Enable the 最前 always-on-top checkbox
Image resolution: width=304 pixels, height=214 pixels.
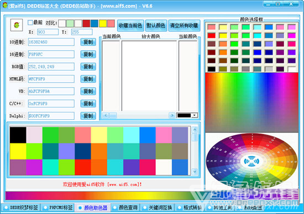click(30, 23)
